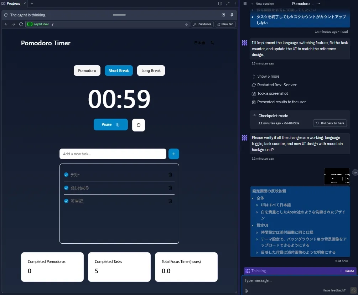Select the Pomodoro mode
358x295 pixels.
pyautogui.click(x=87, y=71)
